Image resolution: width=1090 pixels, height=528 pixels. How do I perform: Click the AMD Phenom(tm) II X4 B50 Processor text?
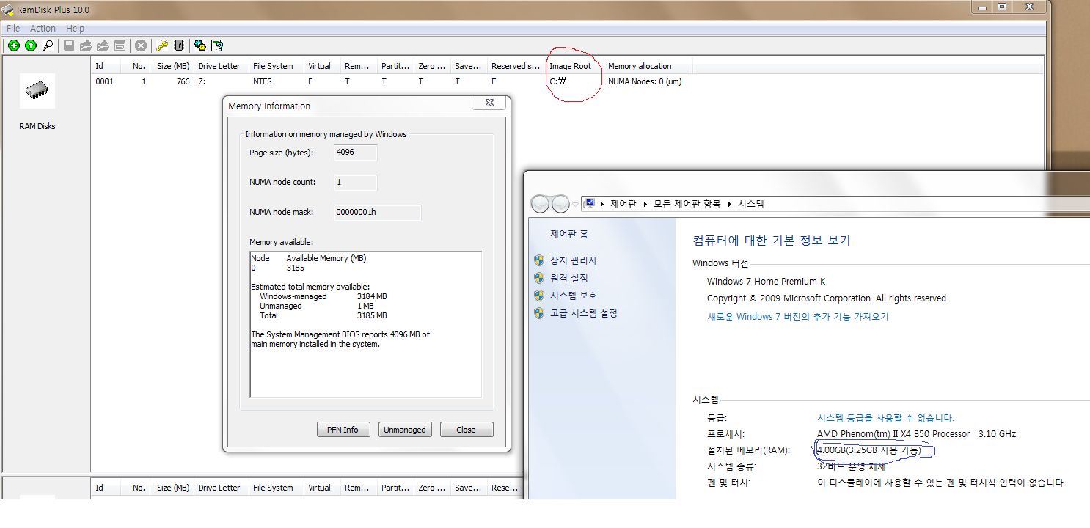tap(893, 434)
